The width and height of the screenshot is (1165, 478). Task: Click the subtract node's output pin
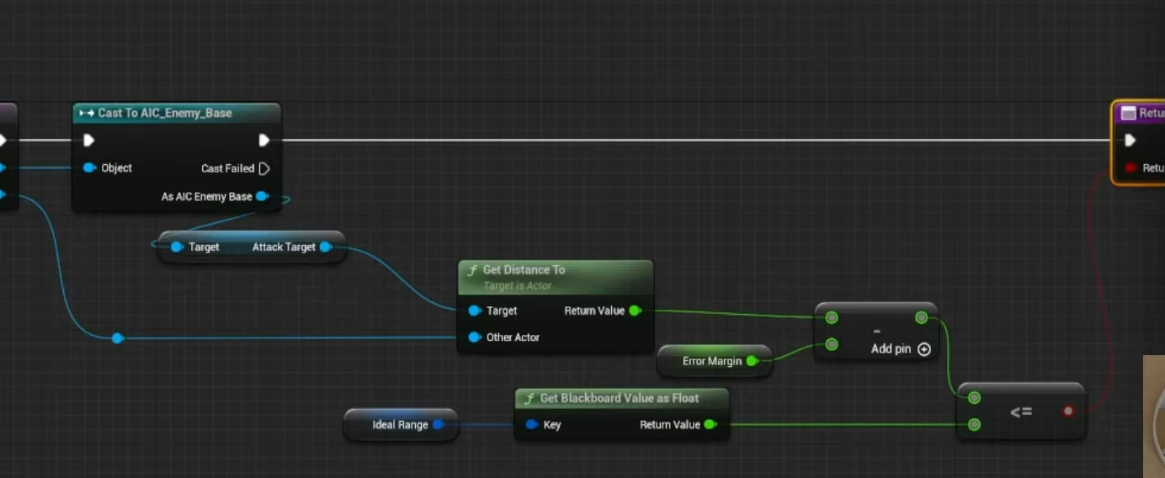click(921, 317)
